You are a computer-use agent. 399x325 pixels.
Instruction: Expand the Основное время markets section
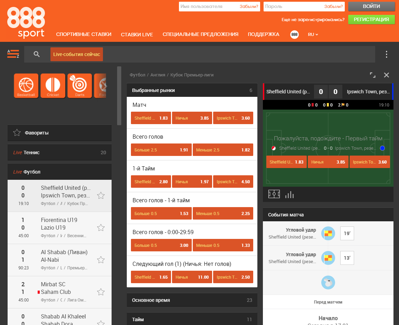pos(192,300)
